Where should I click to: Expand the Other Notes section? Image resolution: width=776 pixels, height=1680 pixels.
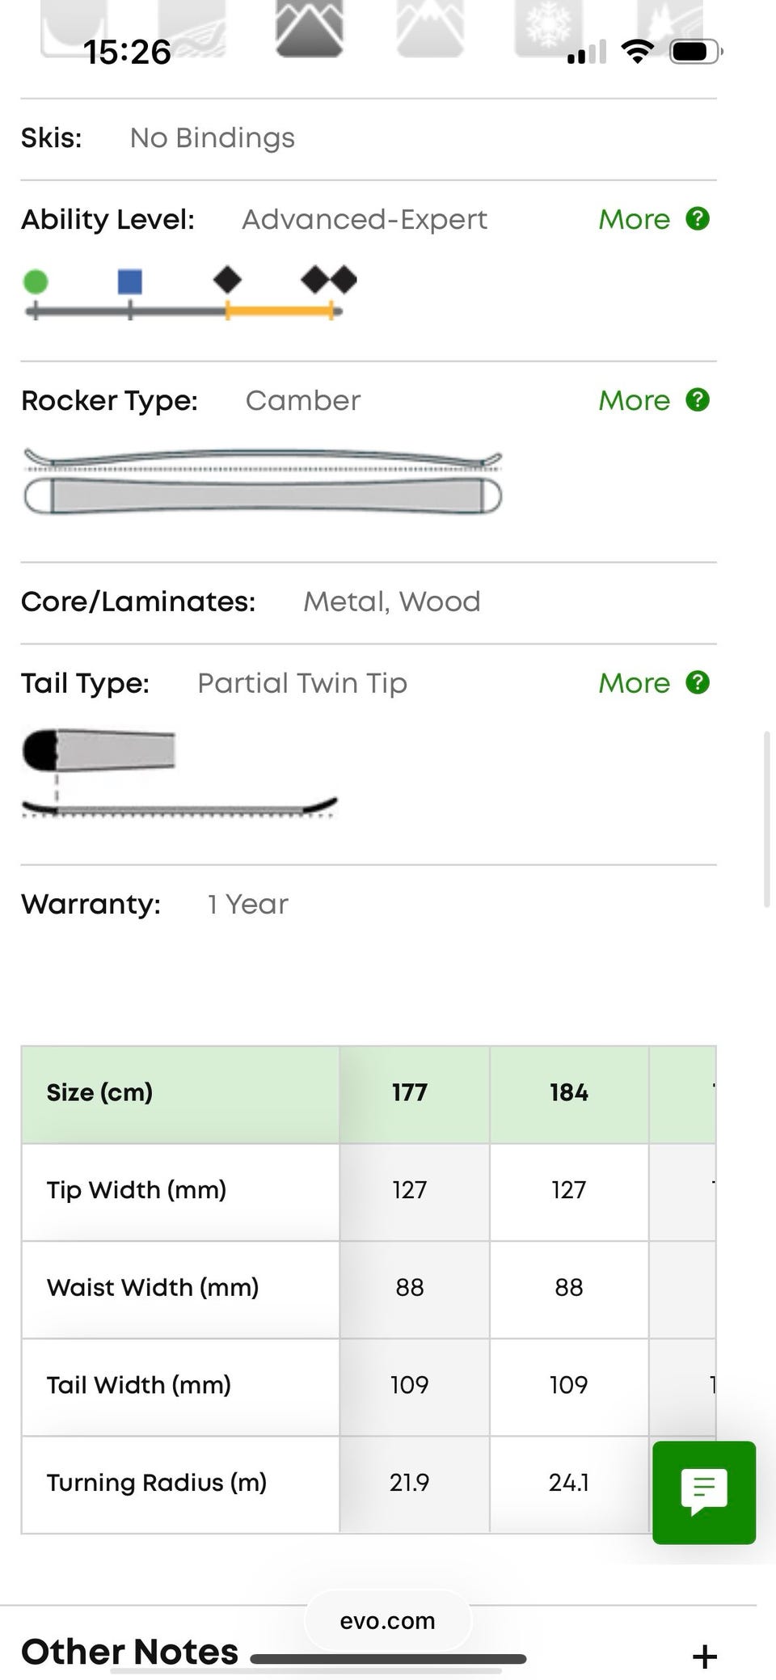pyautogui.click(x=129, y=1651)
